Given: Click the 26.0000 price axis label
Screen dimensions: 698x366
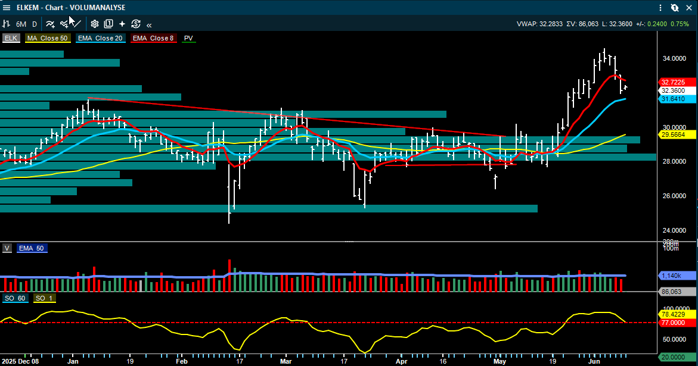Looking at the screenshot, I should [674, 196].
